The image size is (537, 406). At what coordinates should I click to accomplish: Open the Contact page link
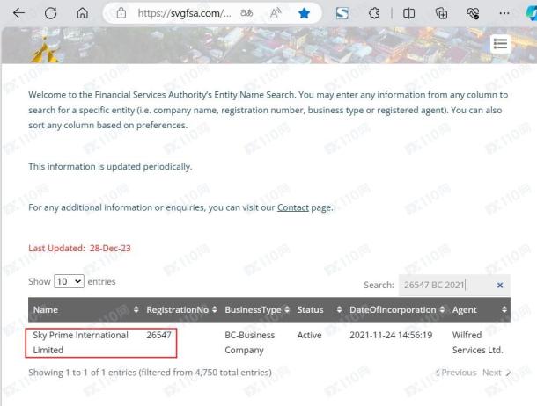pyautogui.click(x=292, y=207)
